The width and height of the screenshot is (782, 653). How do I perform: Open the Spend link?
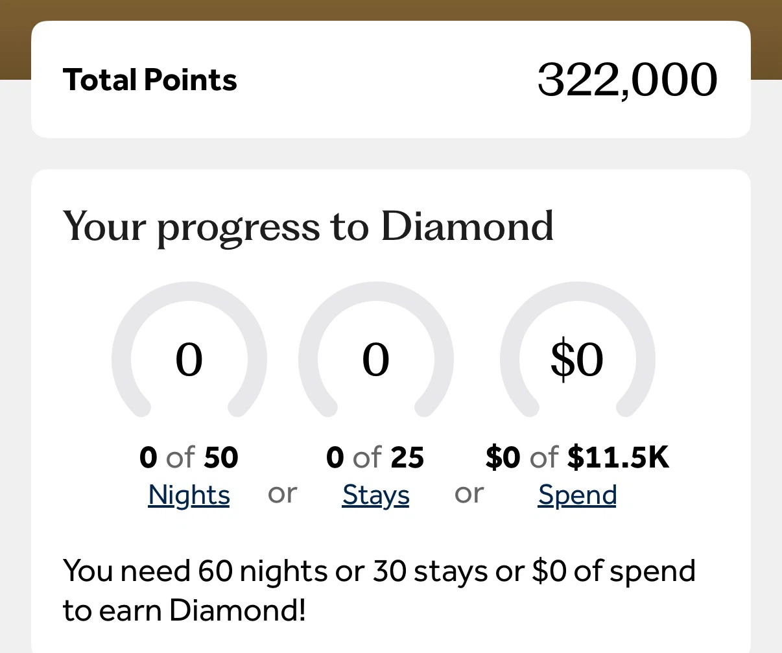coord(577,496)
